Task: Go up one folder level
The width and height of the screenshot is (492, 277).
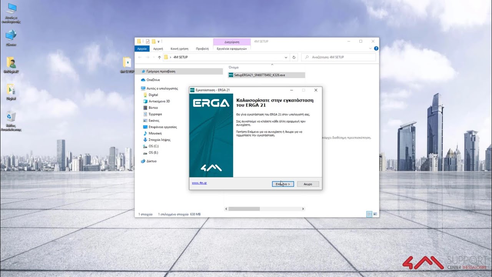Action: [x=160, y=57]
